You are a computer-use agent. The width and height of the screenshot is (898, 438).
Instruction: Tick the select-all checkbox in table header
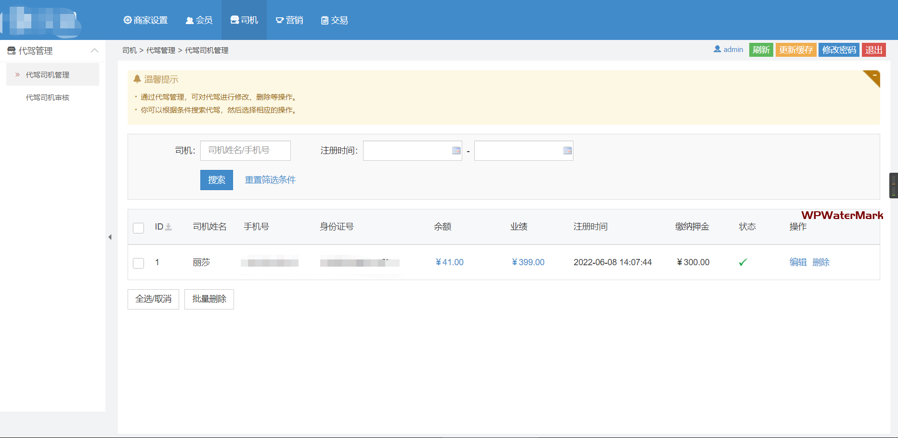click(139, 228)
